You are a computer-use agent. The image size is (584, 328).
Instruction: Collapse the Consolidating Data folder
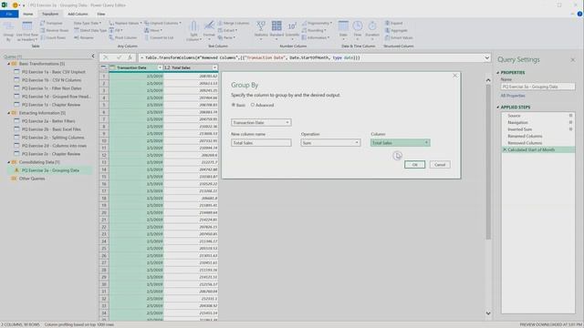pos(8,162)
